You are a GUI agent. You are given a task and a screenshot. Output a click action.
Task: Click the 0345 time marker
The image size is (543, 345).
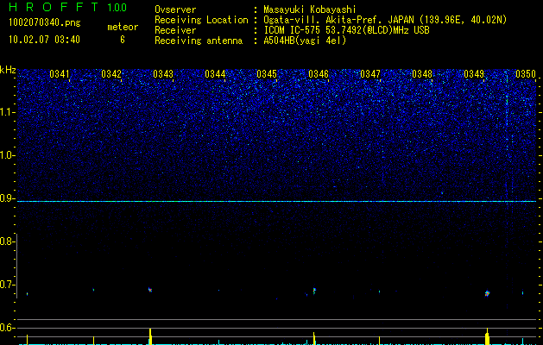[x=266, y=74]
